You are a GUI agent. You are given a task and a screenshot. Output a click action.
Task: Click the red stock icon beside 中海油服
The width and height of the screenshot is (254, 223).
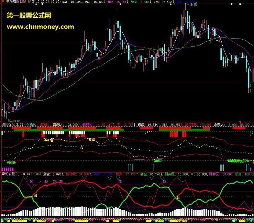(3, 2)
